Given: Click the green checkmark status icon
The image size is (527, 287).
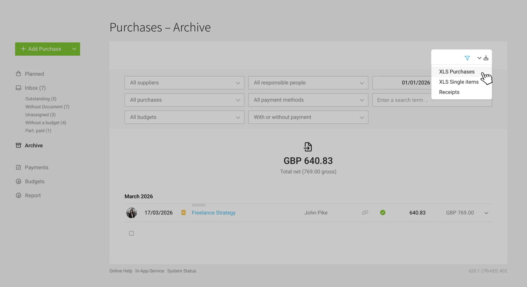Looking at the screenshot, I should tap(383, 212).
